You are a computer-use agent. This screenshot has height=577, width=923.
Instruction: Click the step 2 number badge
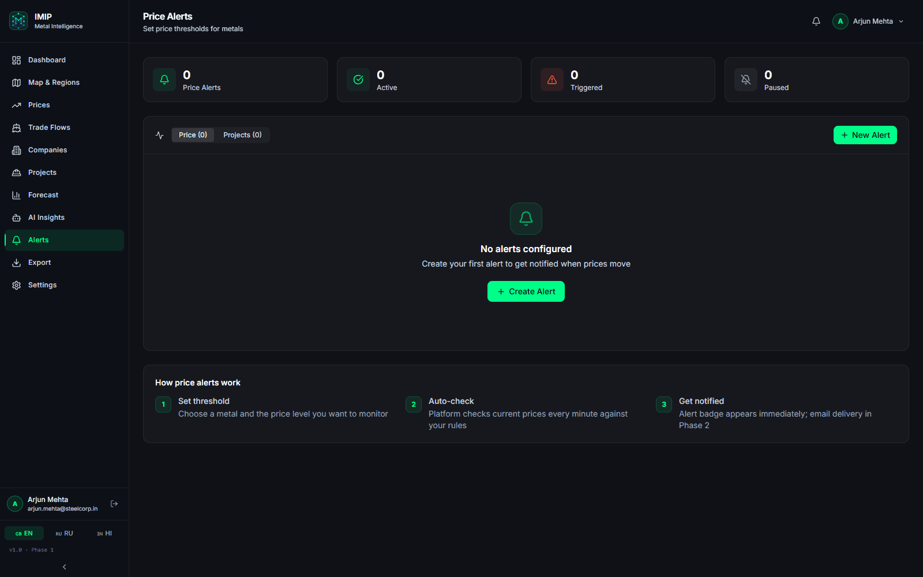tap(414, 404)
